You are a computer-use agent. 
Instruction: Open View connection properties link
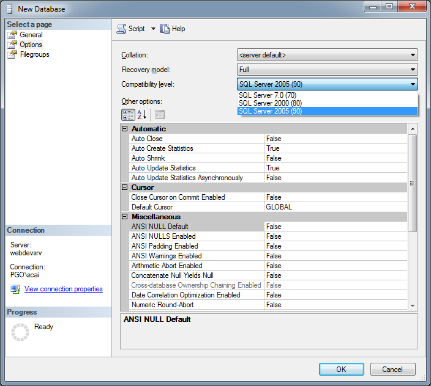click(64, 289)
